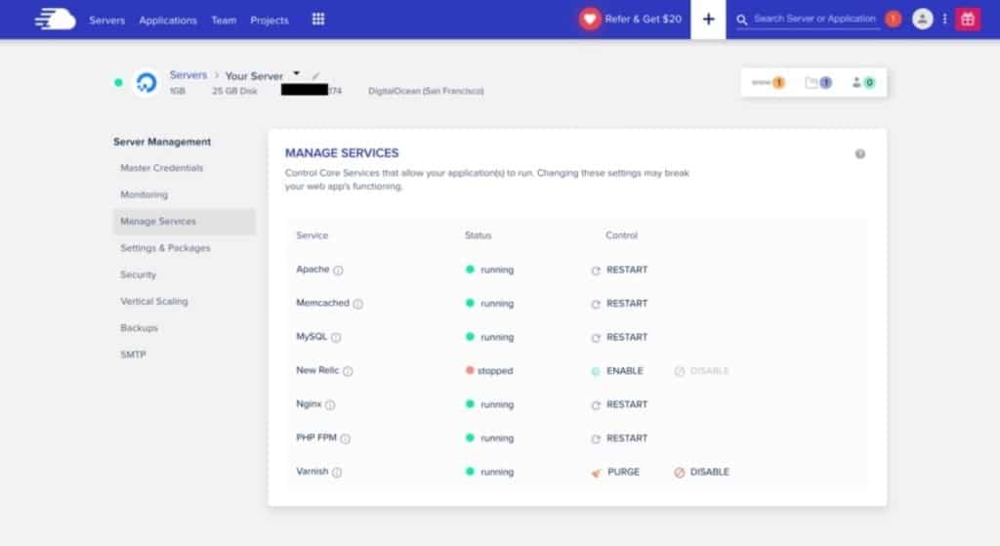Viewport: 1000px width, 546px height.
Task: Open the vertical three-dot menu
Action: tap(944, 20)
